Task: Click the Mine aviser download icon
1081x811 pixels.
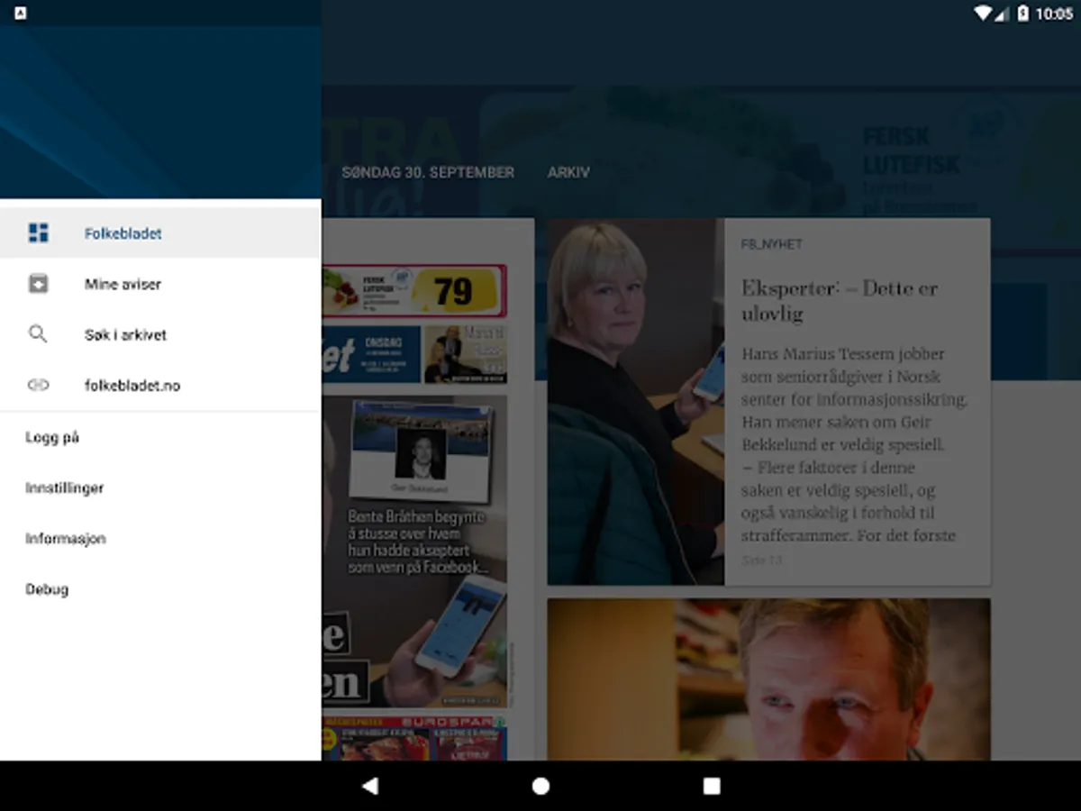Action: click(38, 284)
